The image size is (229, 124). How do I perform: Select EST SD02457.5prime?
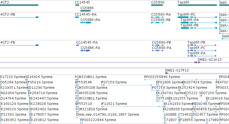pos(204,115)
